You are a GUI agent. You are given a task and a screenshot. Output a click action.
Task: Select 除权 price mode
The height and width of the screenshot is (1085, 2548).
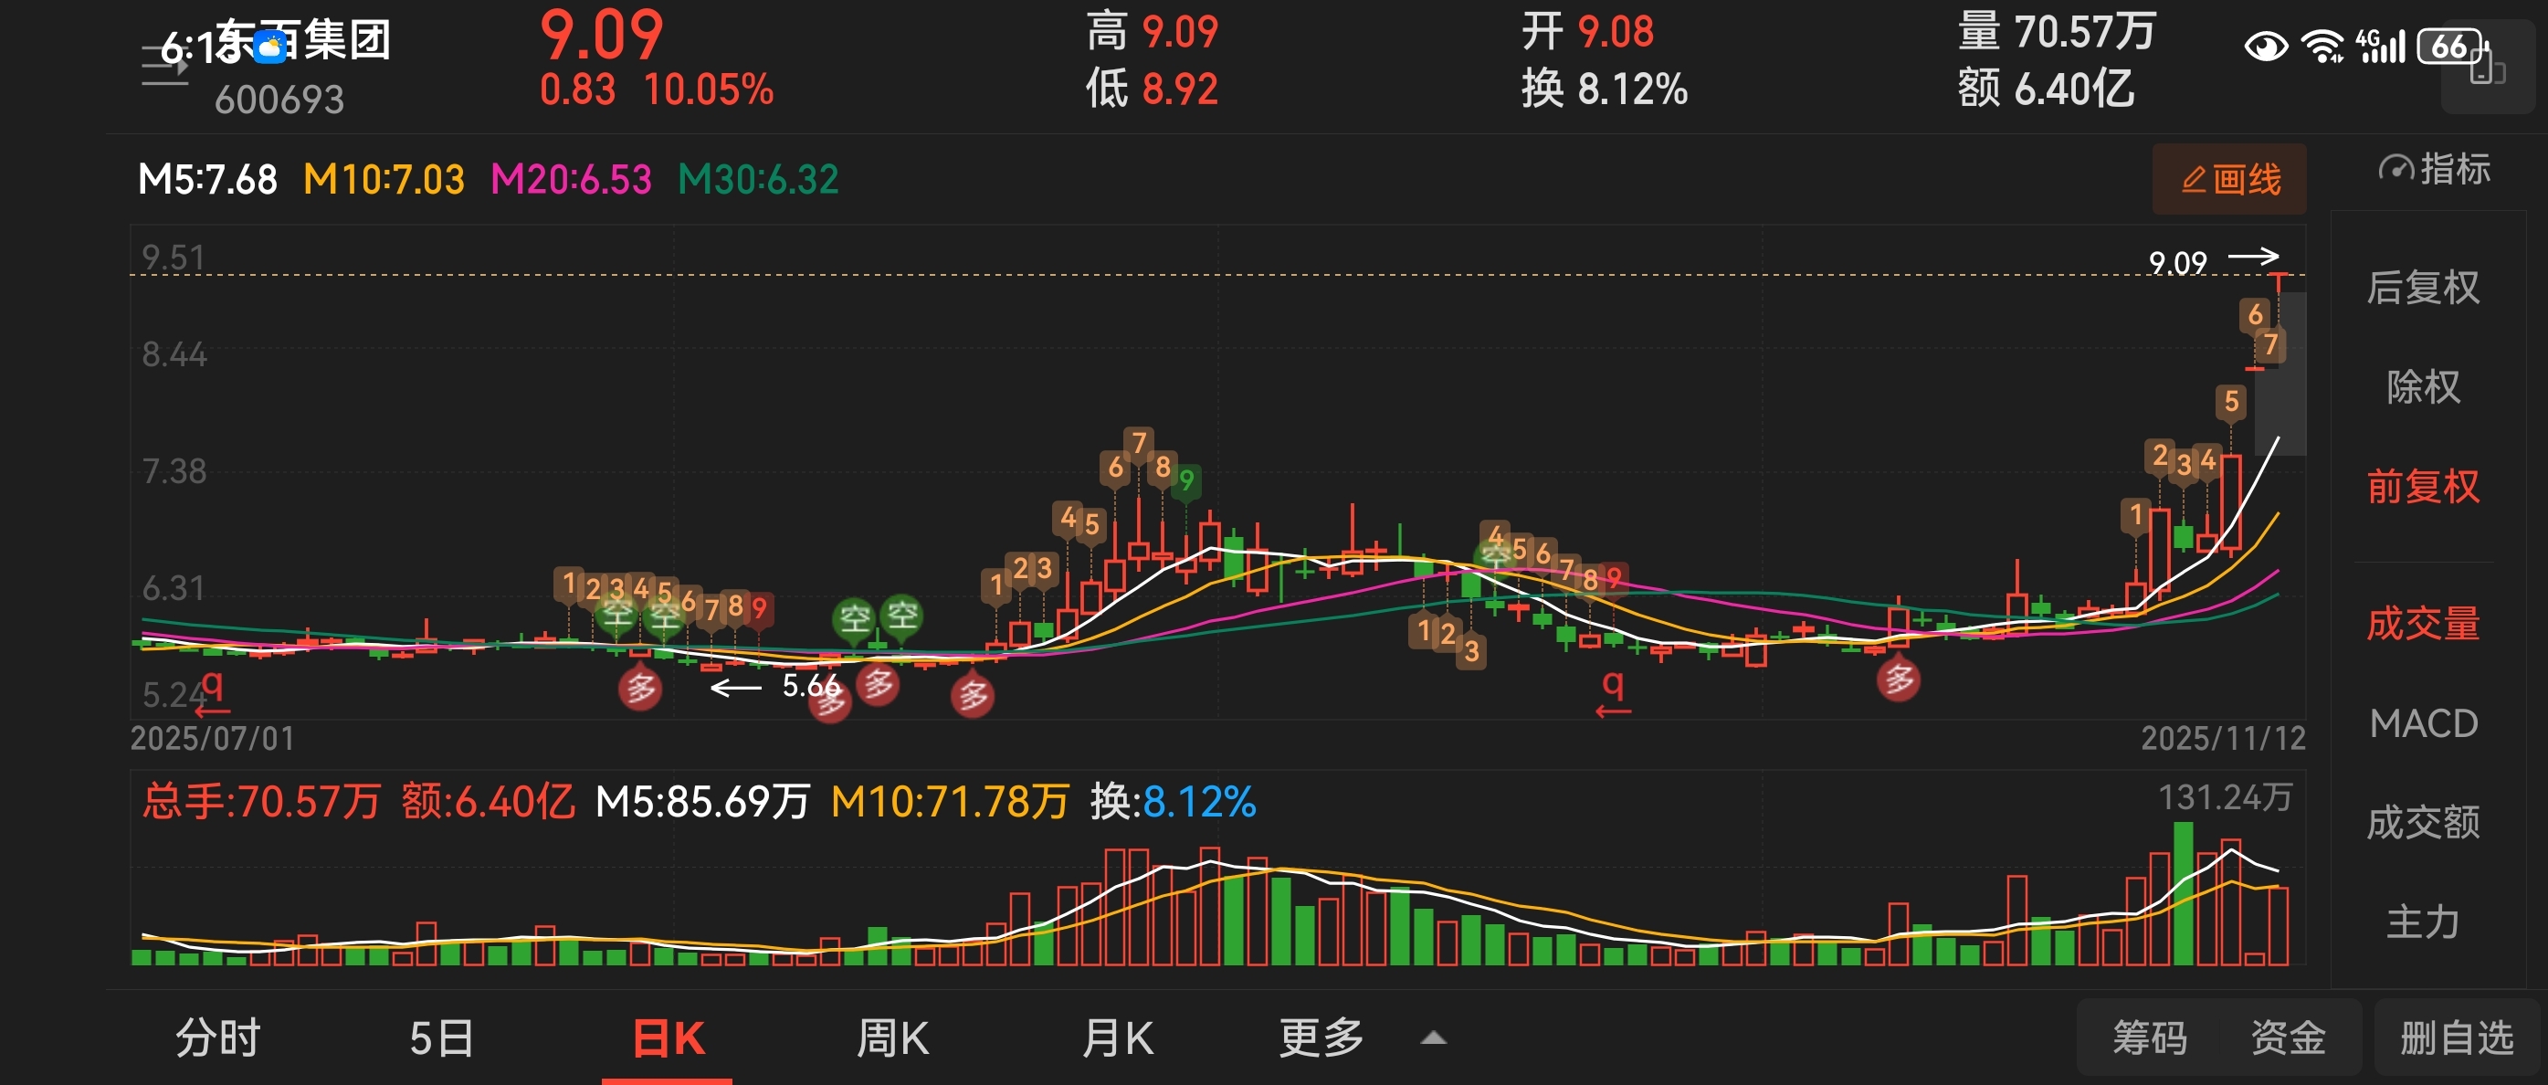pyautogui.click(x=2422, y=386)
